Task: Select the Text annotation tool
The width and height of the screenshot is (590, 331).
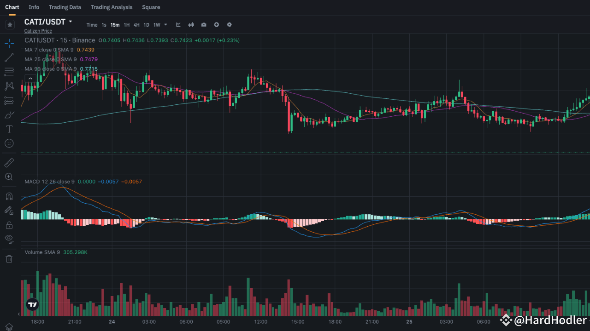Action: click(9, 129)
